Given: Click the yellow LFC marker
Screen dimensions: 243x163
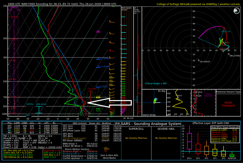Looking at the screenshot, I should pos(98,97).
